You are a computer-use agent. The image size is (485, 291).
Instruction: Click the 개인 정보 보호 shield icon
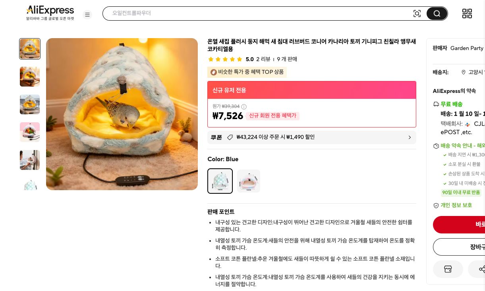436,205
